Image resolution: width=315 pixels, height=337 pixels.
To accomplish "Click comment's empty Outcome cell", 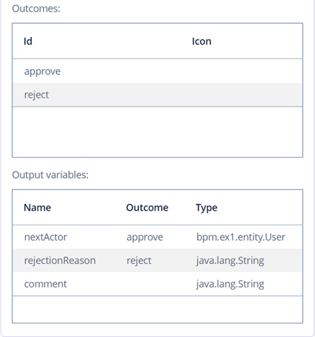I will 159,284.
